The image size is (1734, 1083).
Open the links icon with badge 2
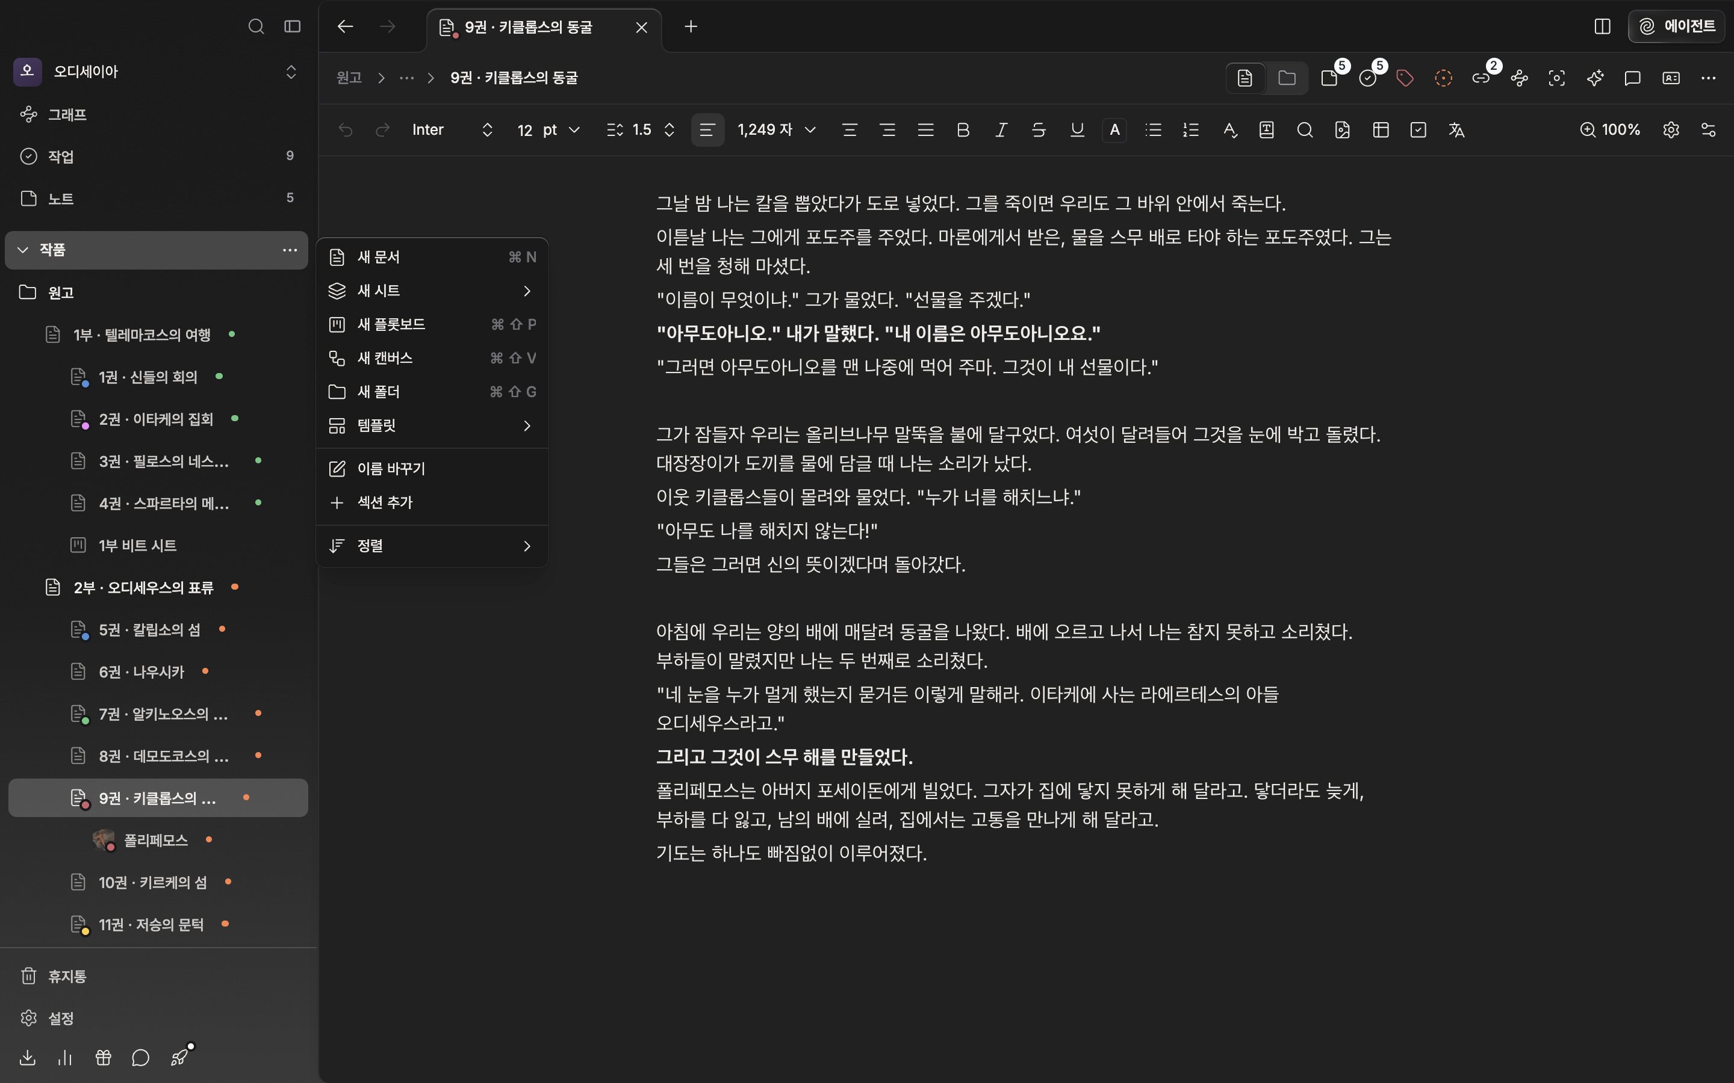click(1481, 78)
